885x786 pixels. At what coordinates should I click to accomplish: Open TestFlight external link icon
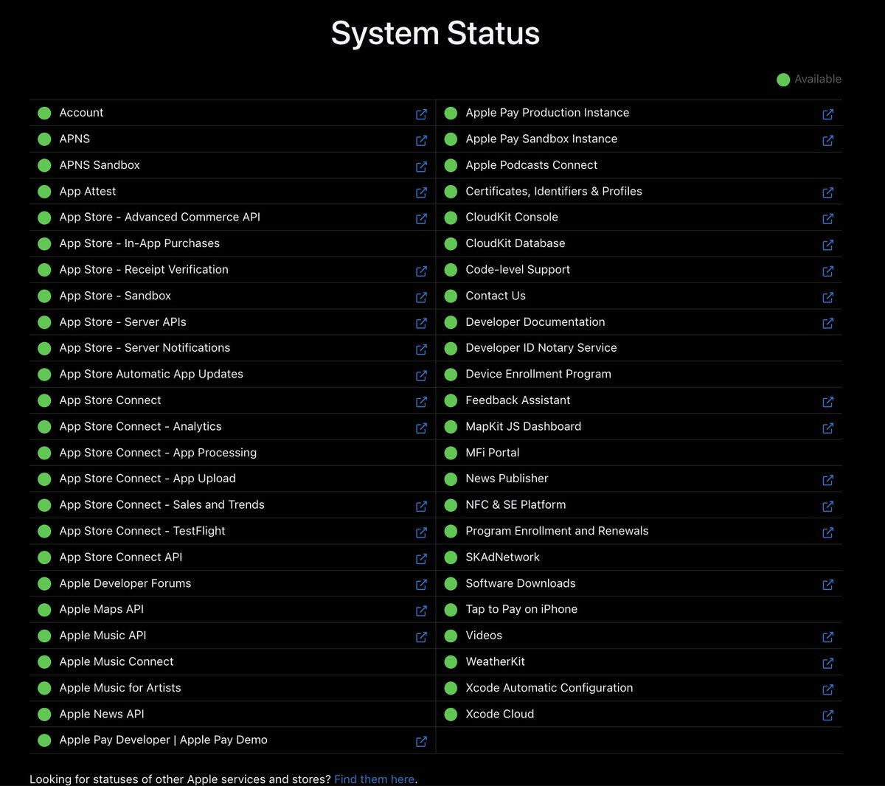[421, 532]
